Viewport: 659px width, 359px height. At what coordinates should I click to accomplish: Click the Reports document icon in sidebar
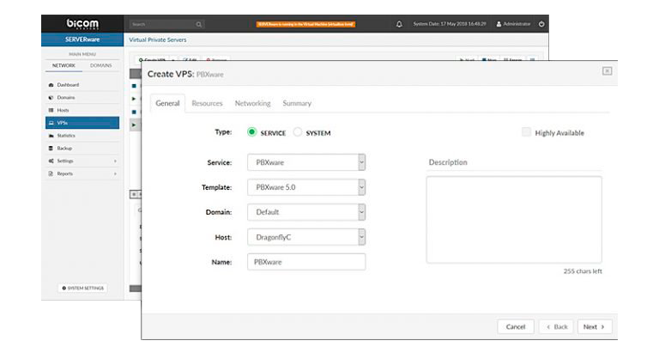[x=51, y=173]
